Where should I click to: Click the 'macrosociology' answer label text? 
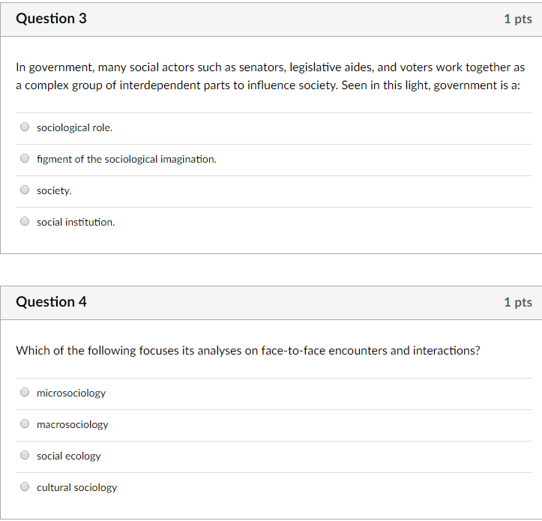point(73,424)
